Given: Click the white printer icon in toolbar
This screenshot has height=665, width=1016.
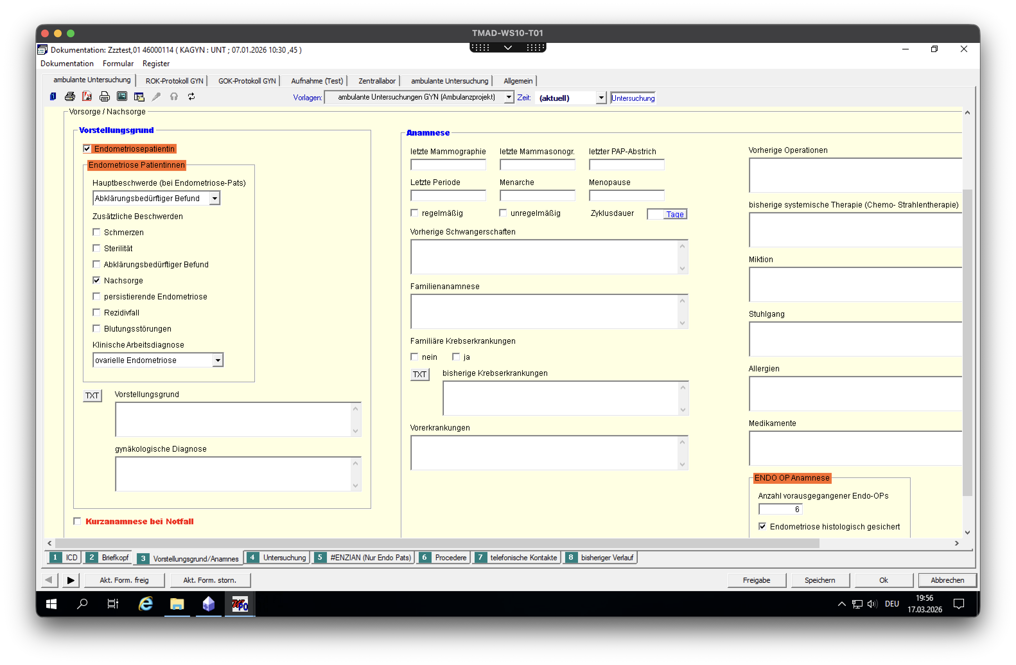Looking at the screenshot, I should point(105,97).
